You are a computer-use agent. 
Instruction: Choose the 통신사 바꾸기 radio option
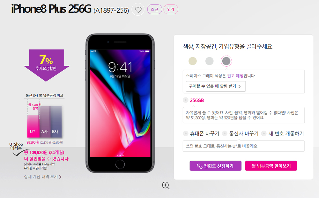(225, 133)
